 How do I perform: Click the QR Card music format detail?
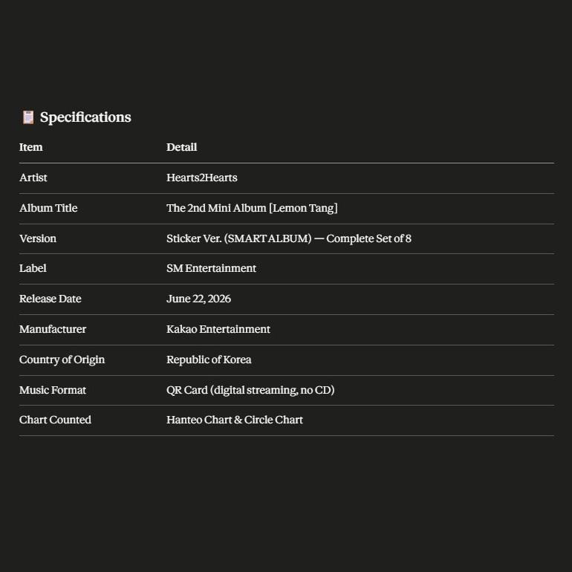pos(250,390)
